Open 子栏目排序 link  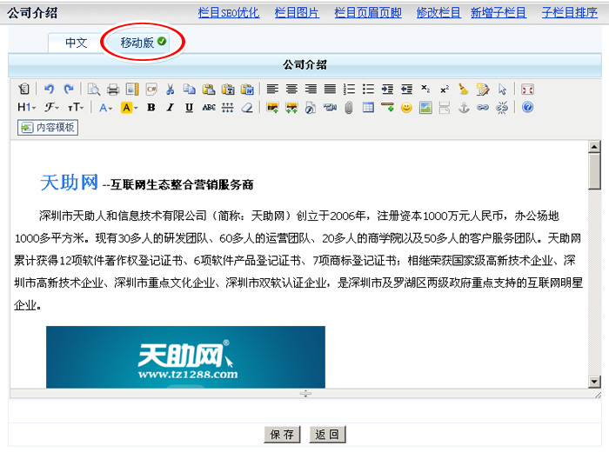[569, 13]
